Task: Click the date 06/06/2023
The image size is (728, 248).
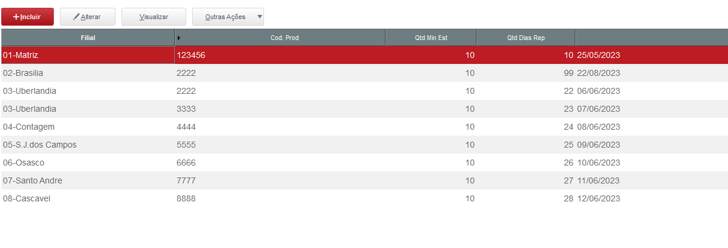Action: [x=599, y=91]
